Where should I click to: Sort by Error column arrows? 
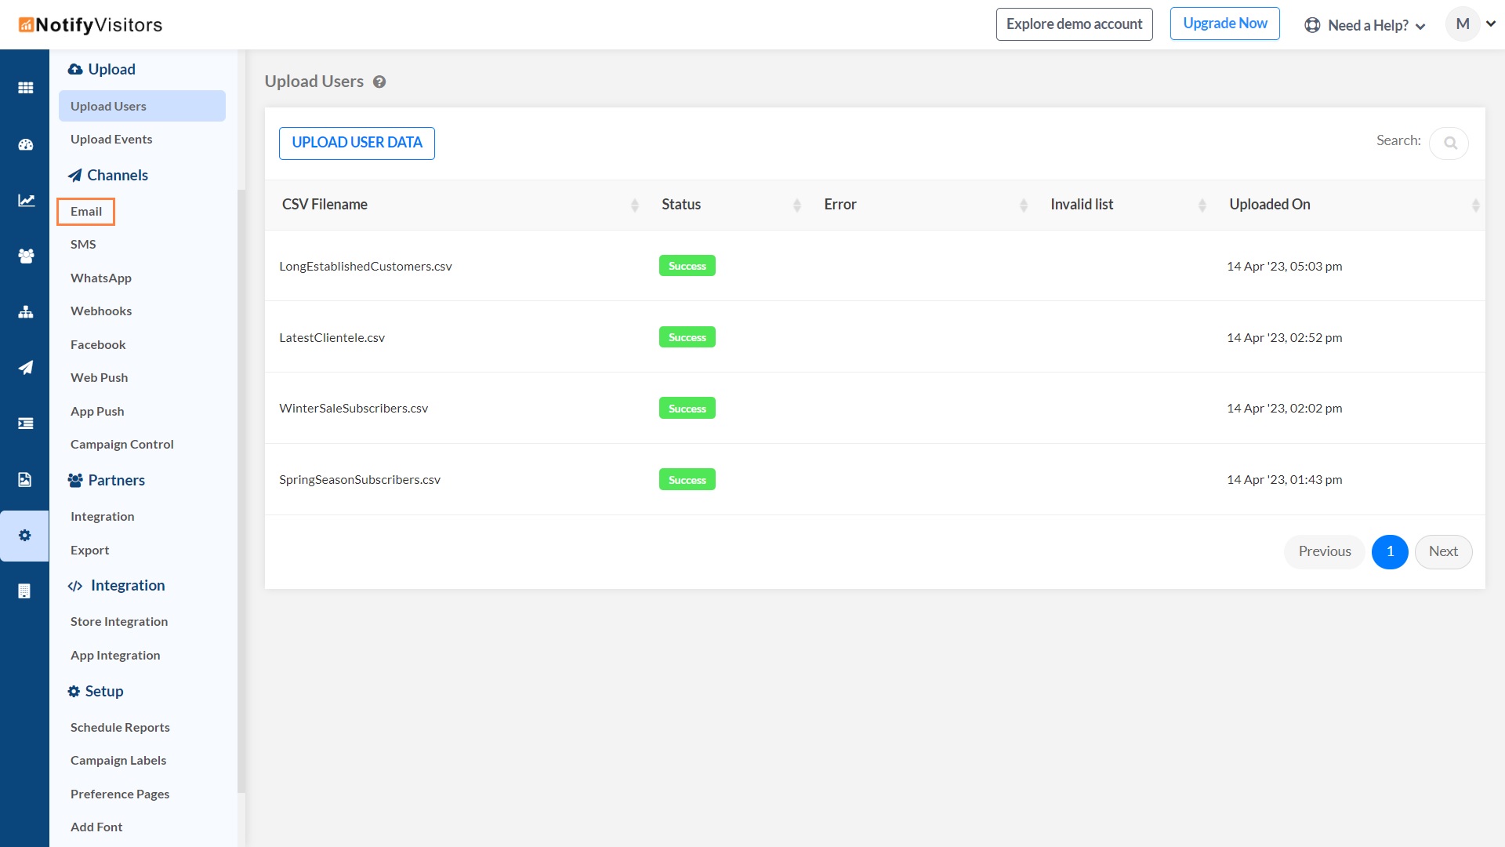pyautogui.click(x=1024, y=205)
